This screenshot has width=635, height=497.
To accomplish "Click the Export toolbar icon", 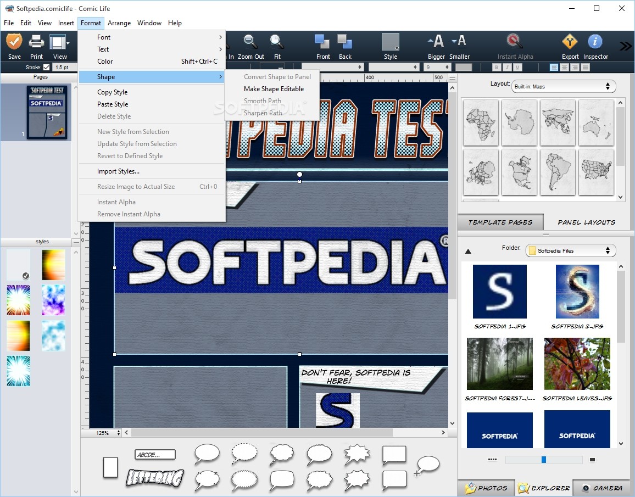I will coord(570,42).
